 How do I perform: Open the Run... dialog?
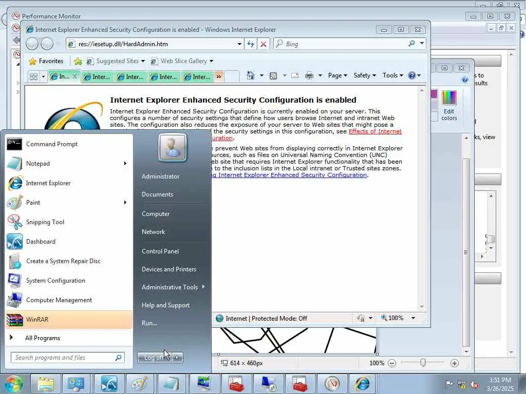click(149, 323)
